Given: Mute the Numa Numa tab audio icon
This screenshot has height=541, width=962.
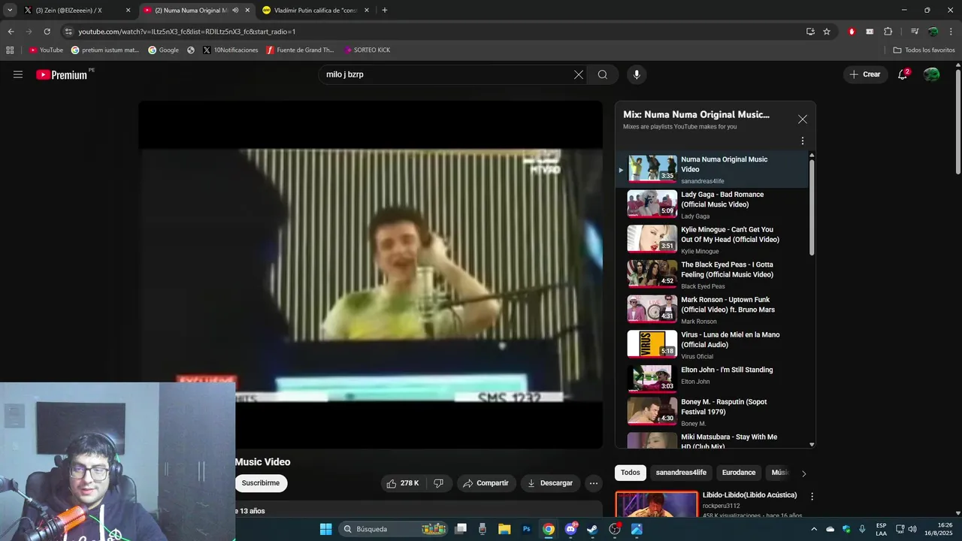Looking at the screenshot, I should click(235, 11).
